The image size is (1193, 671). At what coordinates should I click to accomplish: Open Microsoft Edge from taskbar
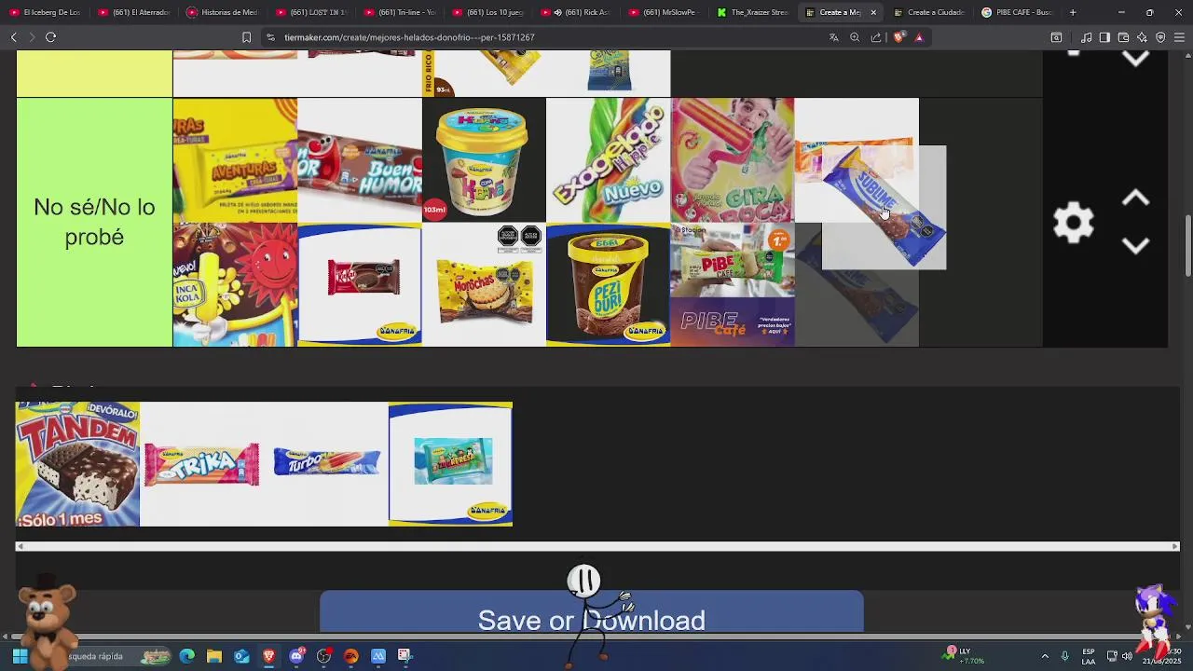[x=187, y=656]
